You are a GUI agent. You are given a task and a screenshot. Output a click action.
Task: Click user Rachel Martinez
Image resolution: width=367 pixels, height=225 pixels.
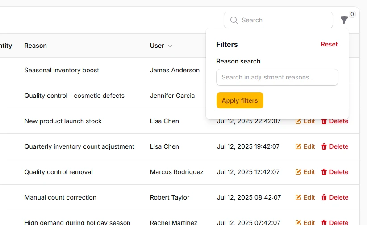(174, 222)
